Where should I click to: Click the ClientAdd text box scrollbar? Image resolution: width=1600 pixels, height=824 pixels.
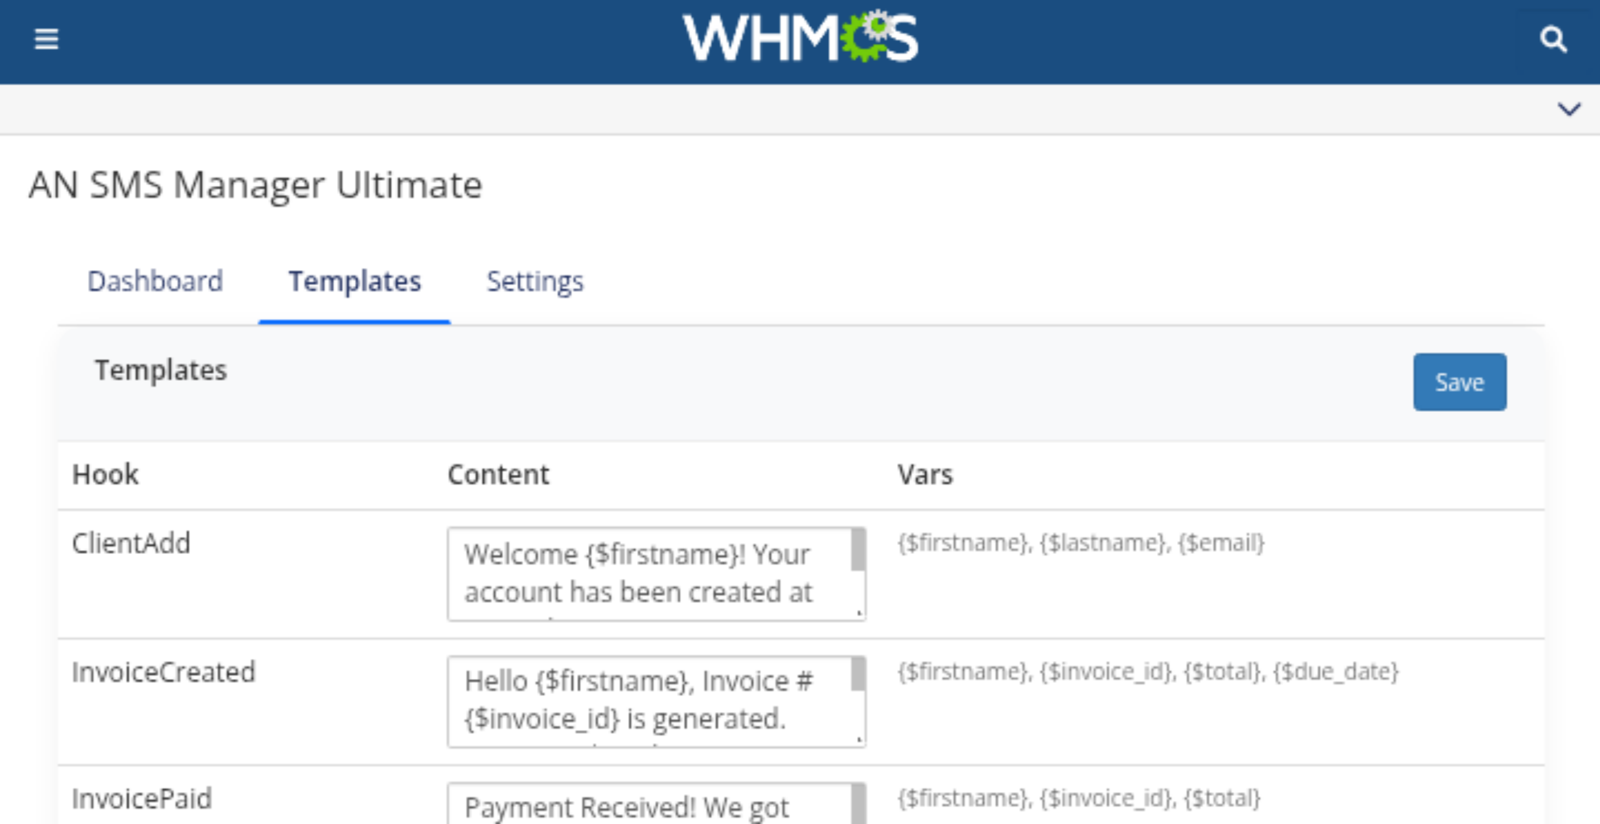tap(858, 550)
